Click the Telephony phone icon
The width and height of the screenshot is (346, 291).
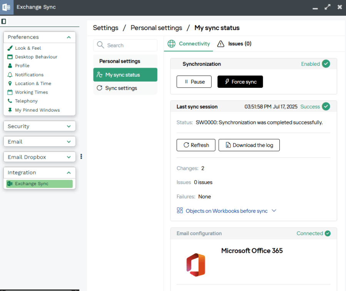coord(10,101)
